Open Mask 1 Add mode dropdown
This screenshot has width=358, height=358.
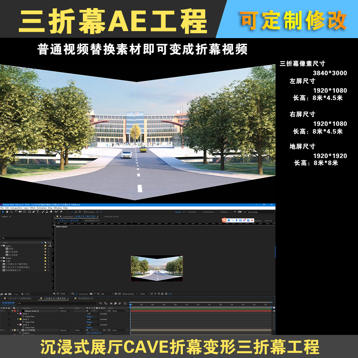tap(91, 314)
